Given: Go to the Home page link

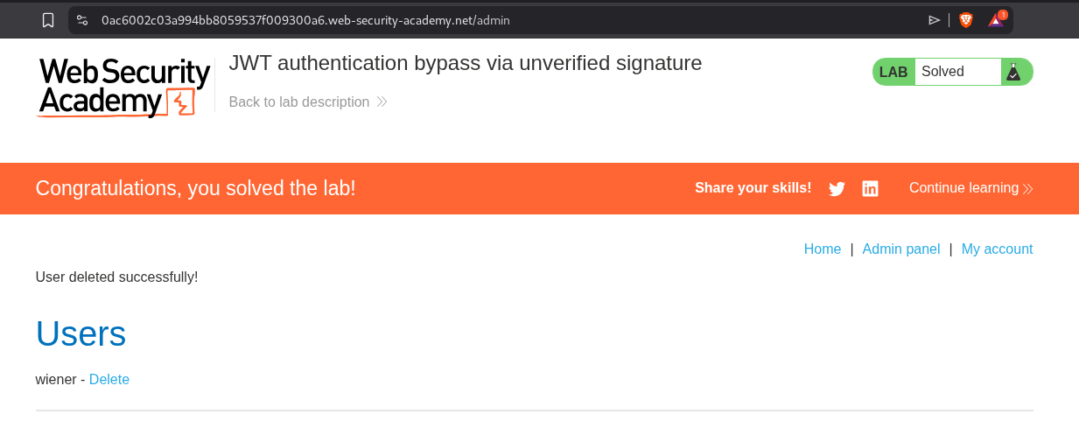Looking at the screenshot, I should (823, 249).
